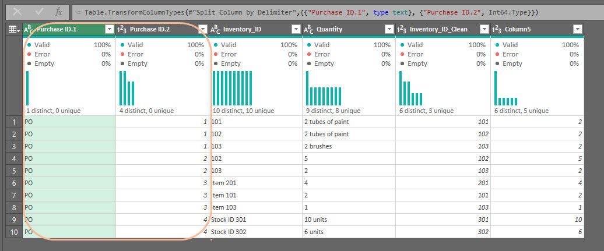Select row number 7
The image size is (604, 251).
point(15,195)
